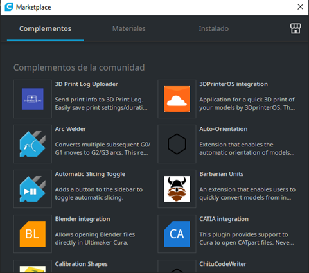Select the Blender integration BL icon
The width and height of the screenshot is (309, 273).
point(33,234)
